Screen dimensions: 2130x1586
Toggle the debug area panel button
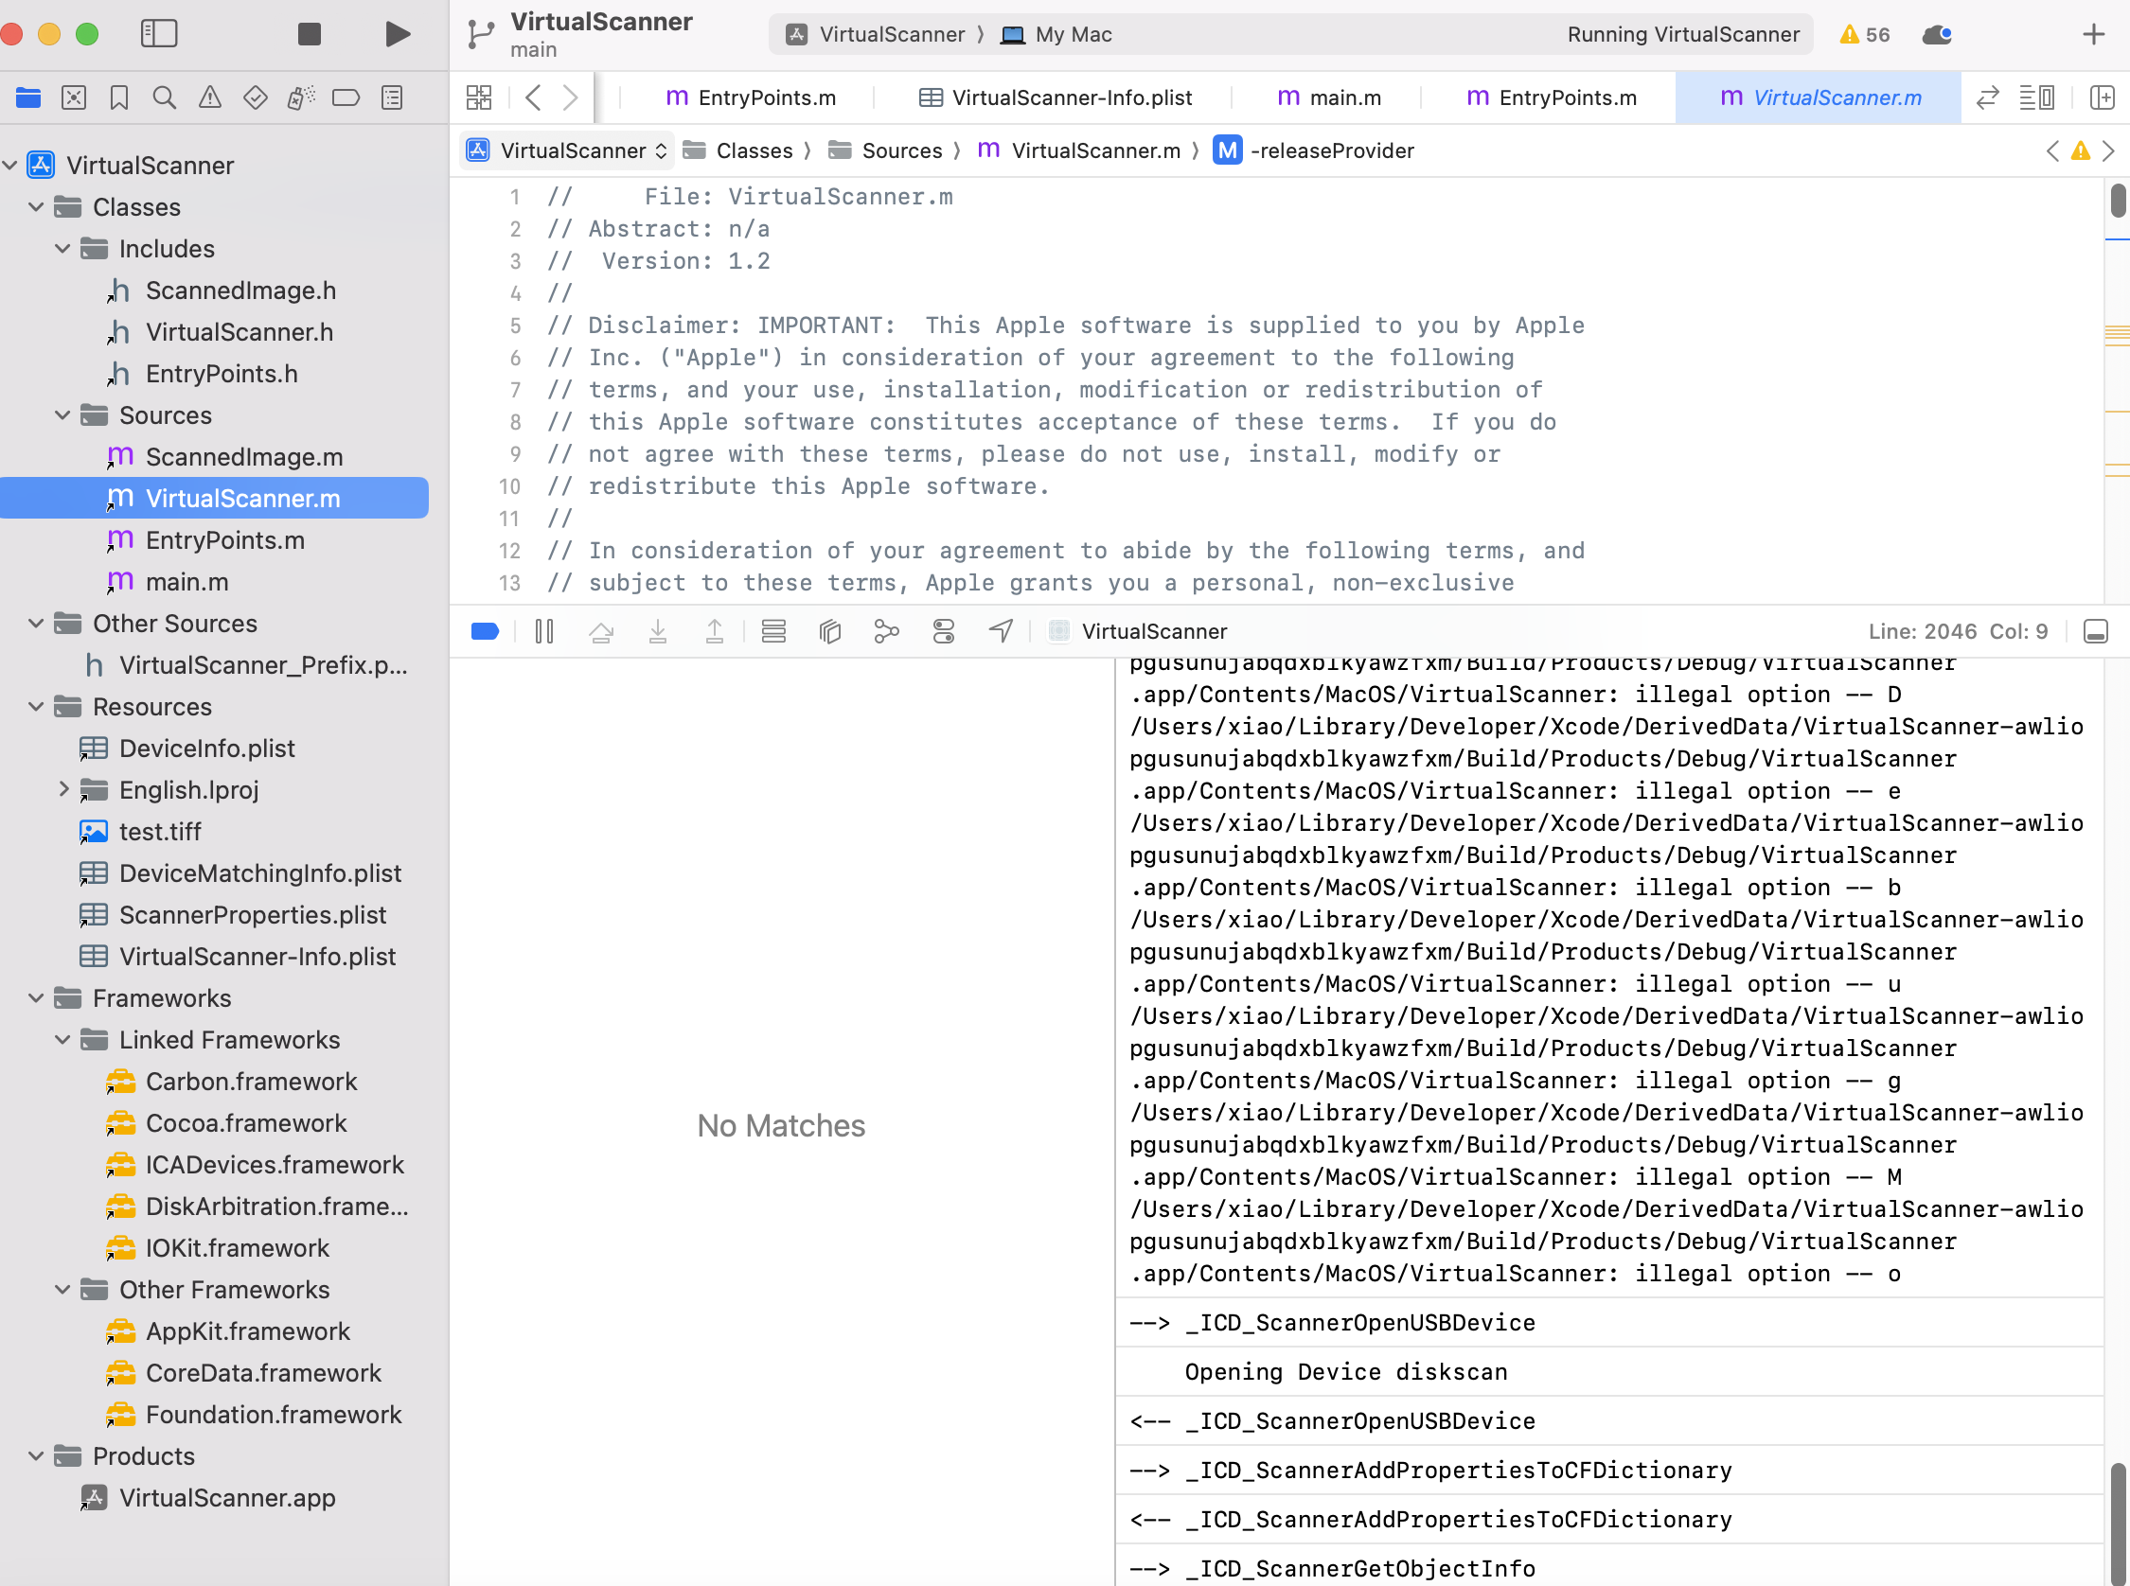pos(2094,631)
